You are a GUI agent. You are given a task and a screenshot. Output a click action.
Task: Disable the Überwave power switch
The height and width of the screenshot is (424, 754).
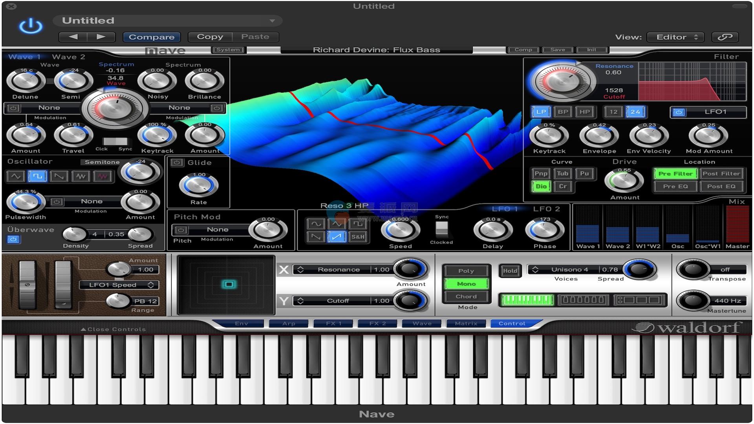(x=13, y=239)
